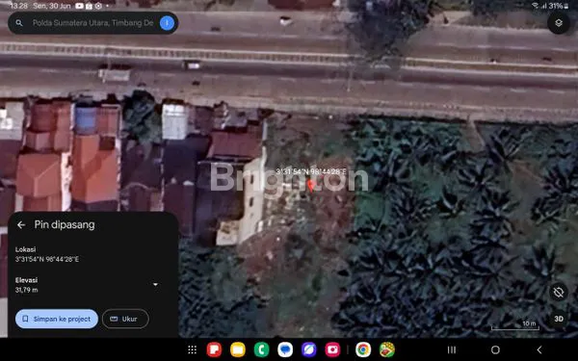The image size is (578, 361).
Task: Tap the settings gear notification icon
Action: (98, 6)
